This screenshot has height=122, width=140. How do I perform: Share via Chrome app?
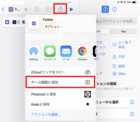click(x=82, y=53)
